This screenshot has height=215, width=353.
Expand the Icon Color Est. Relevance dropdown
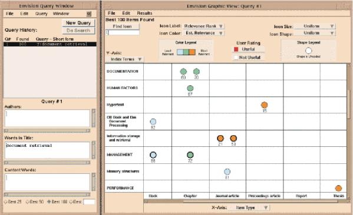pyautogui.click(x=204, y=33)
